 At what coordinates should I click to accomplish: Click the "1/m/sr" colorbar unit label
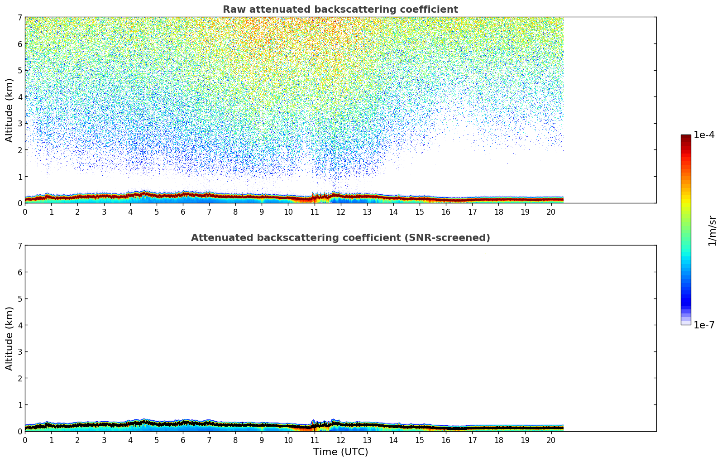tap(712, 230)
